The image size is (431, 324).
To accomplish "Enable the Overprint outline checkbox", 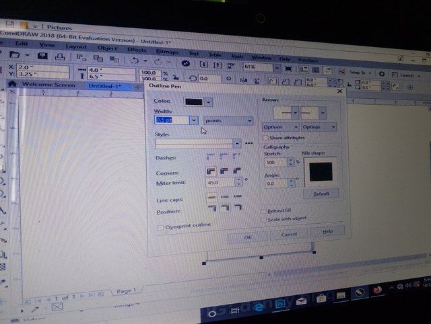I will pos(160,228).
